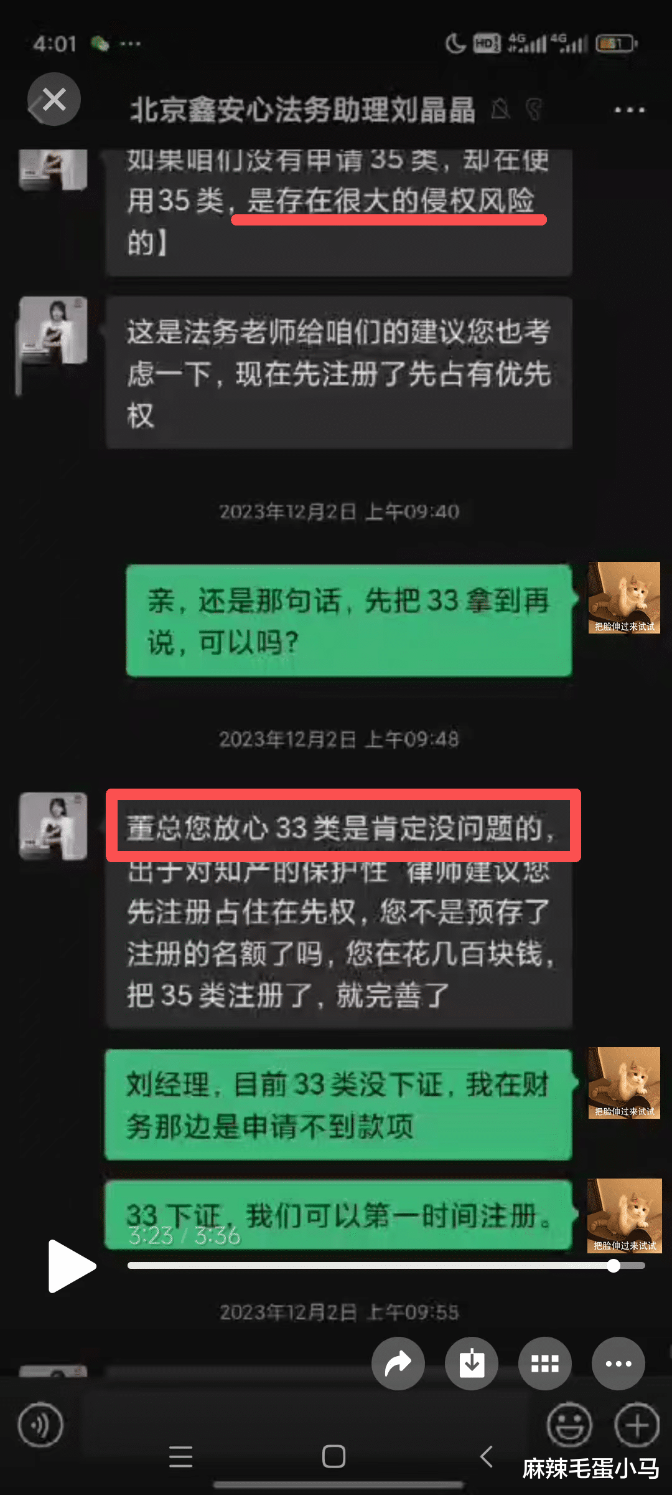
Task: Open the three-dot menu in chat header
Action: tap(629, 110)
